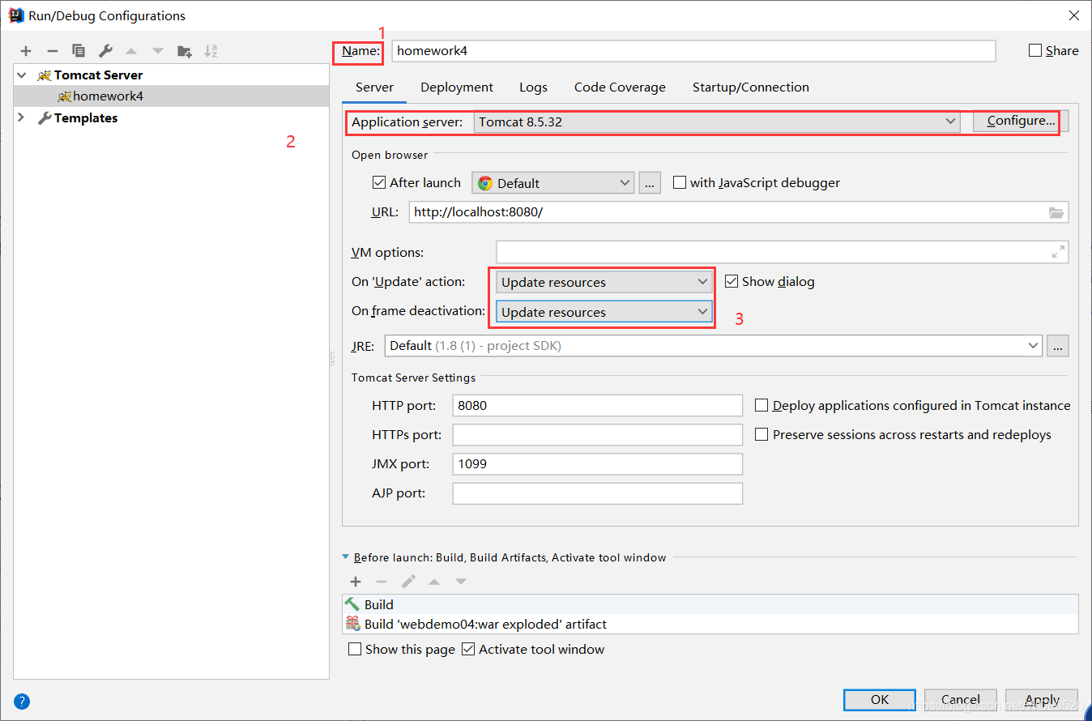Remove before-launch task minus icon
This screenshot has width=1092, height=721.
[382, 582]
